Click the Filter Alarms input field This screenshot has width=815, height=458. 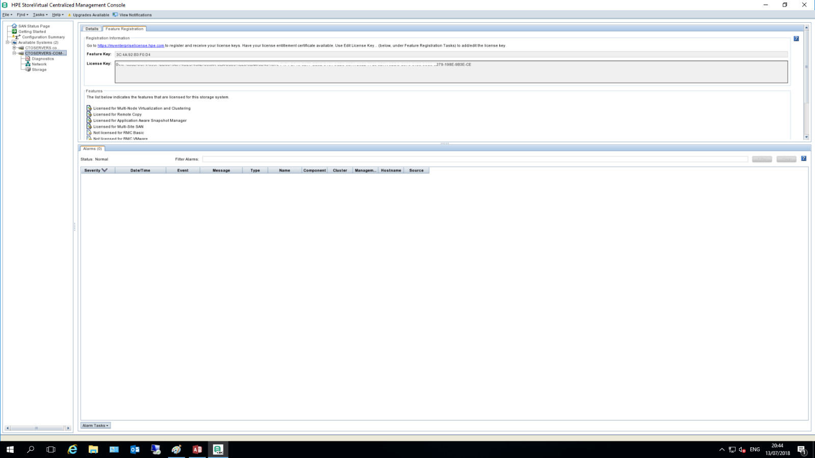coord(475,159)
